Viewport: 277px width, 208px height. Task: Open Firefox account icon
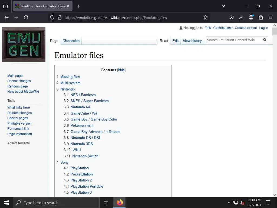coord(251,17)
